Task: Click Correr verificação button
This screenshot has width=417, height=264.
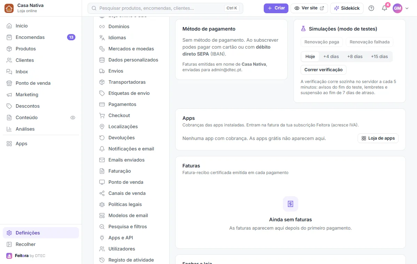Action: point(324,69)
